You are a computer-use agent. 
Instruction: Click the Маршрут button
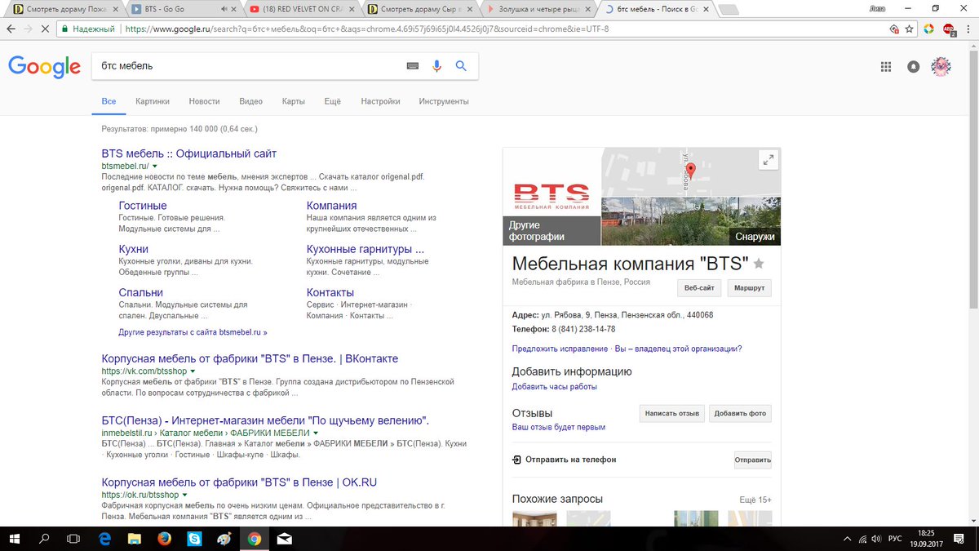[x=749, y=288]
